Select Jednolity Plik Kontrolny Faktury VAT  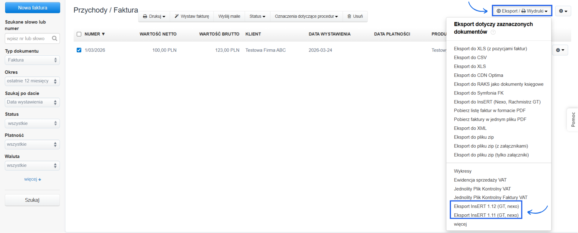pos(491,197)
